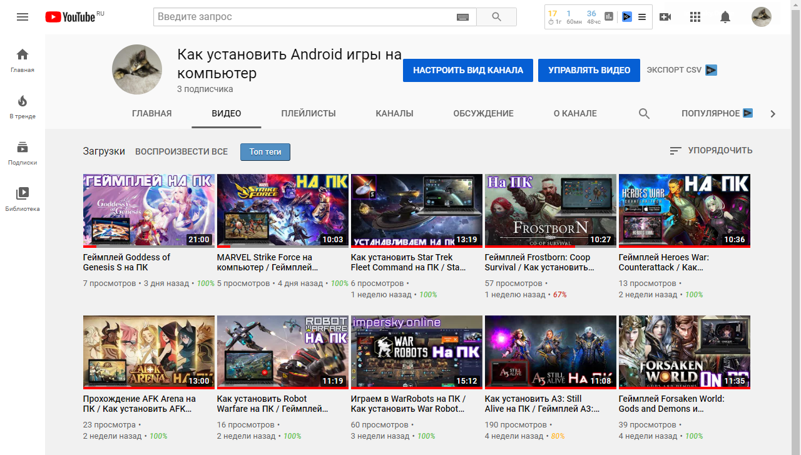Screen dimensions: 801x455
Task: Click title Геймплей Forsaken World: Gods and Demons
Action: [x=671, y=404]
